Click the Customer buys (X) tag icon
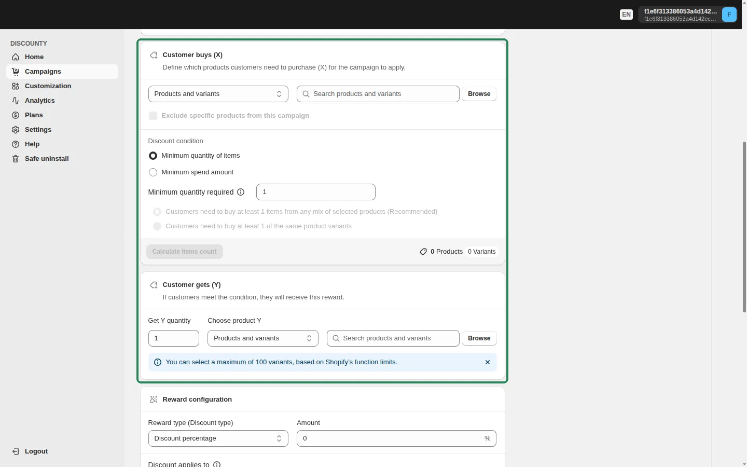The width and height of the screenshot is (747, 467). click(x=154, y=55)
